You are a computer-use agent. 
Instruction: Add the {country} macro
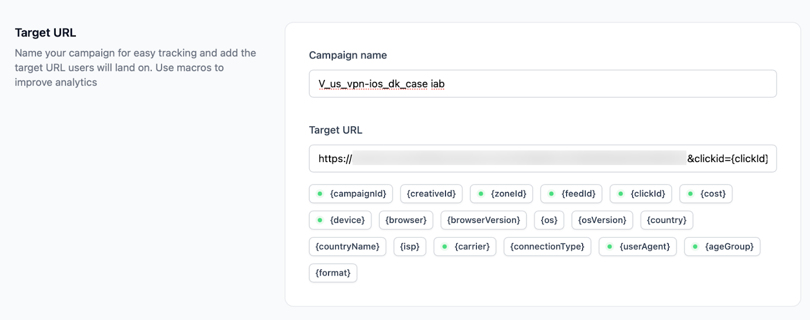(666, 220)
